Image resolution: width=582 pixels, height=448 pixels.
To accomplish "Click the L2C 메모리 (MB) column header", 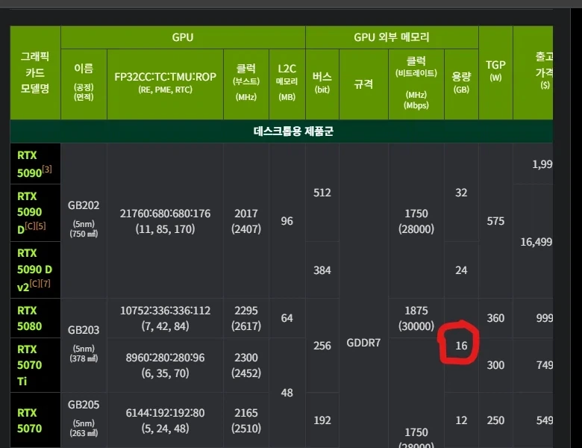I will (287, 84).
